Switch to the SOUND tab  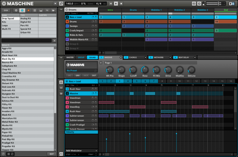pos(92,57)
